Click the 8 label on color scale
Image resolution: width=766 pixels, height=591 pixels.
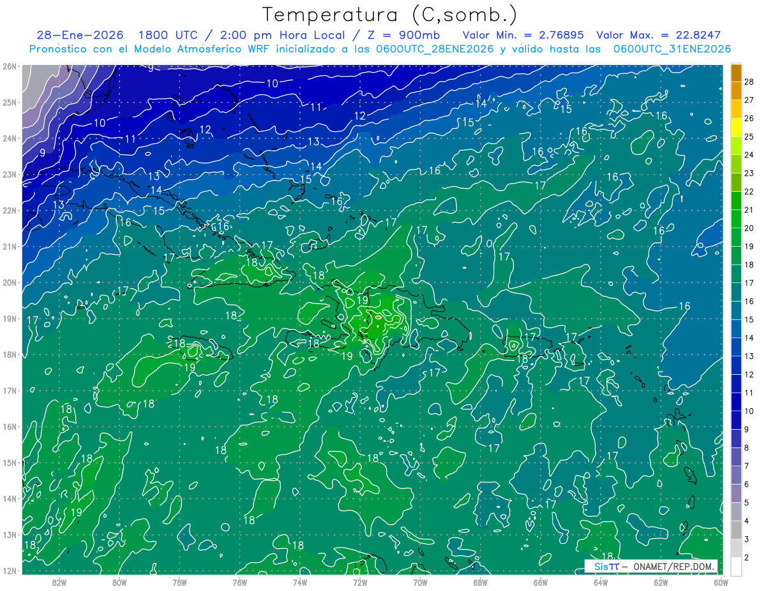click(x=747, y=448)
